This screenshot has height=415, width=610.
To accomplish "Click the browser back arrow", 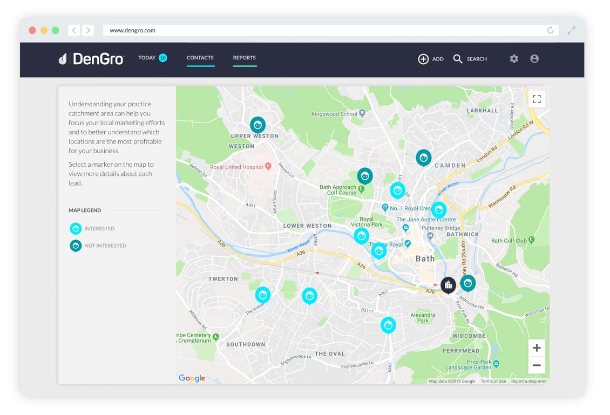I will (73, 30).
